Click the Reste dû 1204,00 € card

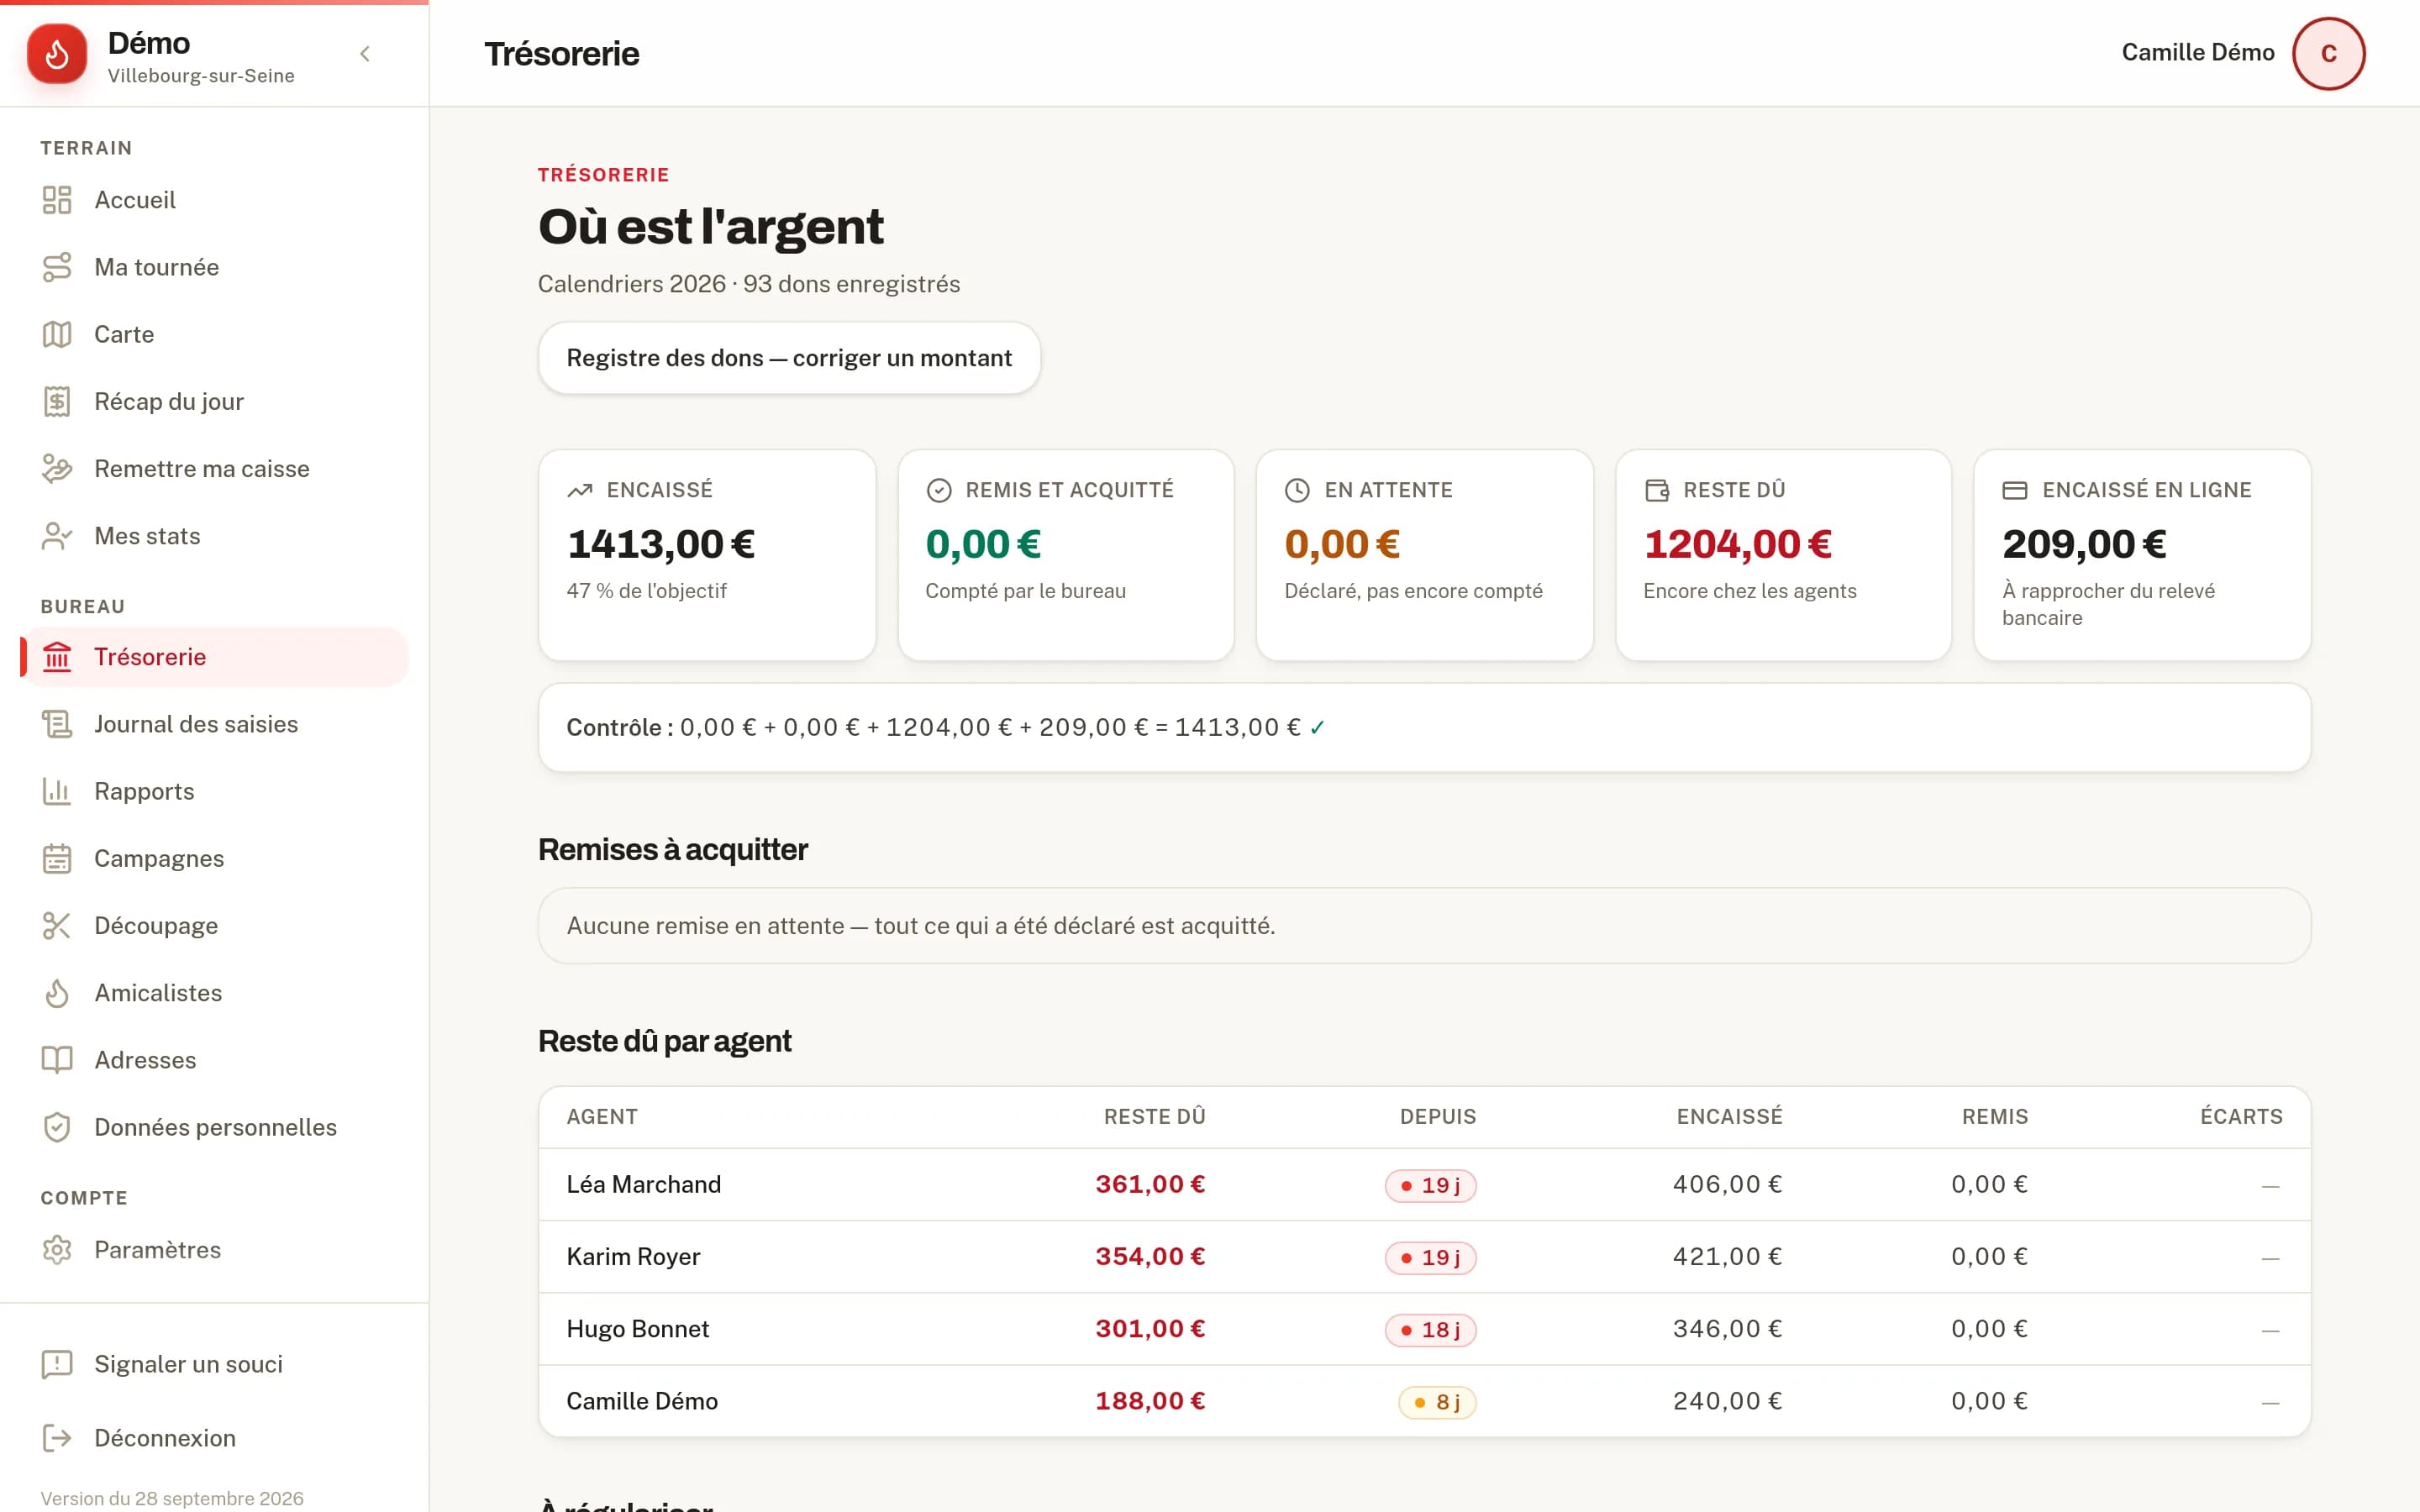(x=1783, y=555)
